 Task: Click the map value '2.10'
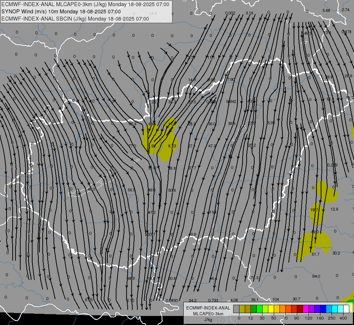[x=130, y=300]
